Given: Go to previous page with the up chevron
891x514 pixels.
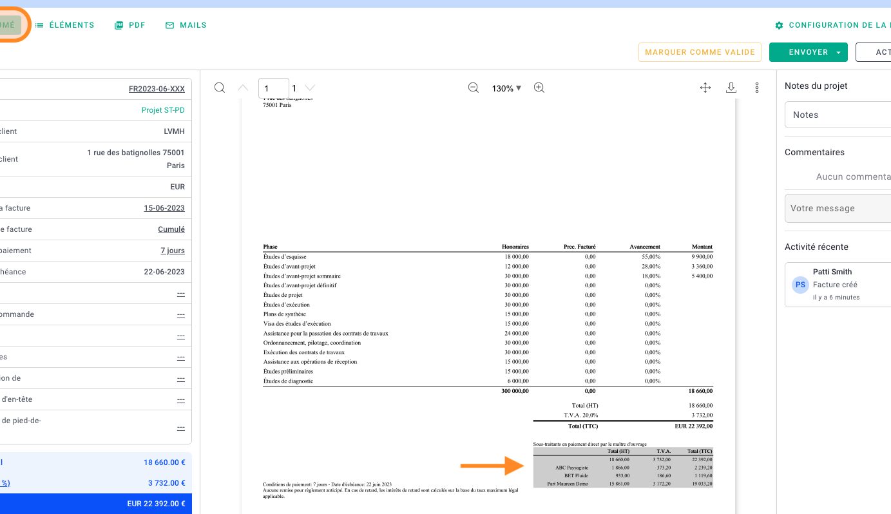Looking at the screenshot, I should [x=243, y=88].
